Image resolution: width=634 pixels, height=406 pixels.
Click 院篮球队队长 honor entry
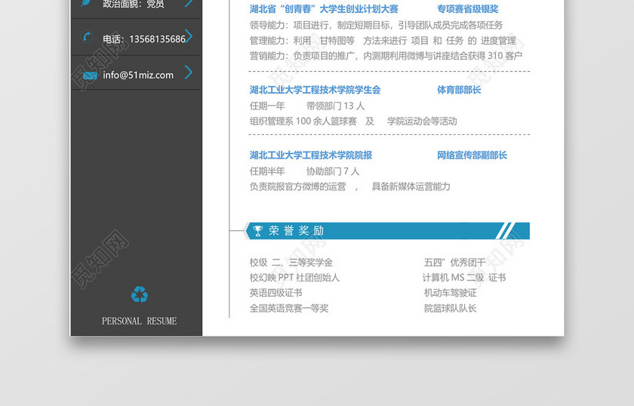(x=450, y=308)
